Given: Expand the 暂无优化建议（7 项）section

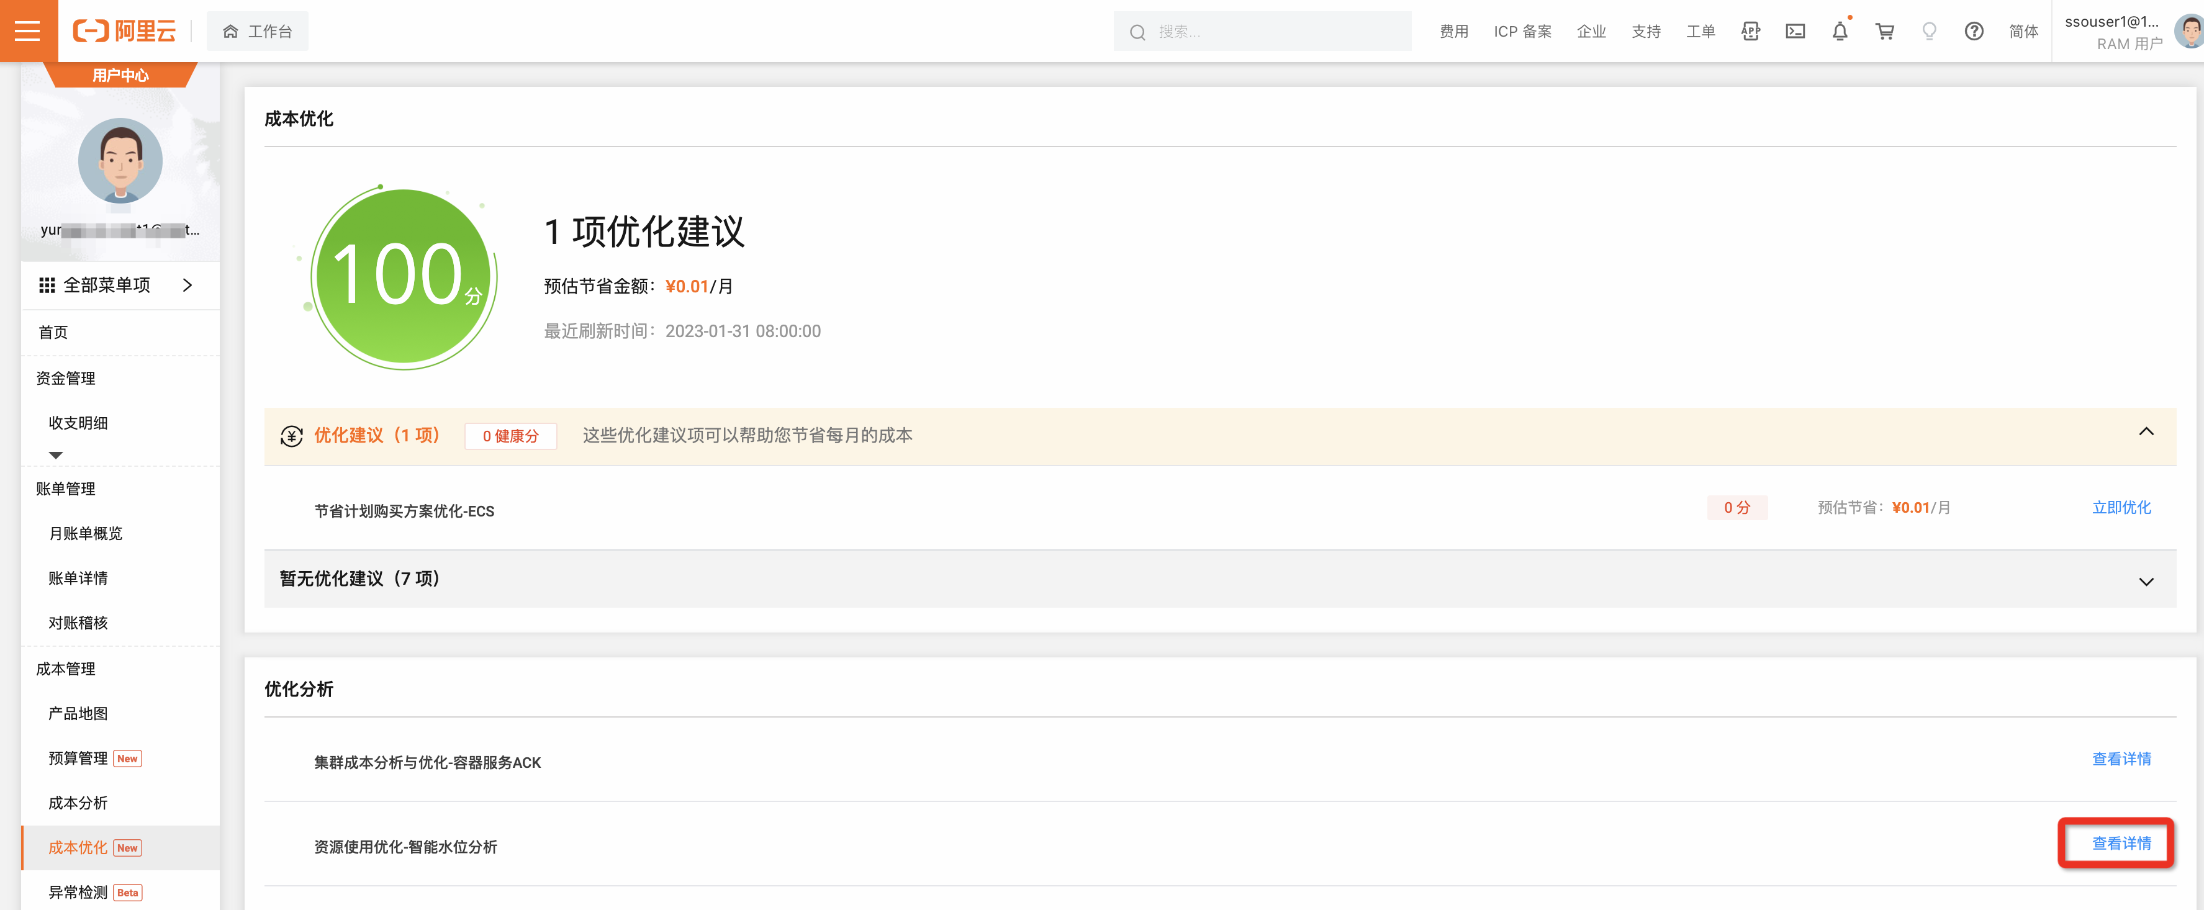Looking at the screenshot, I should point(2146,582).
